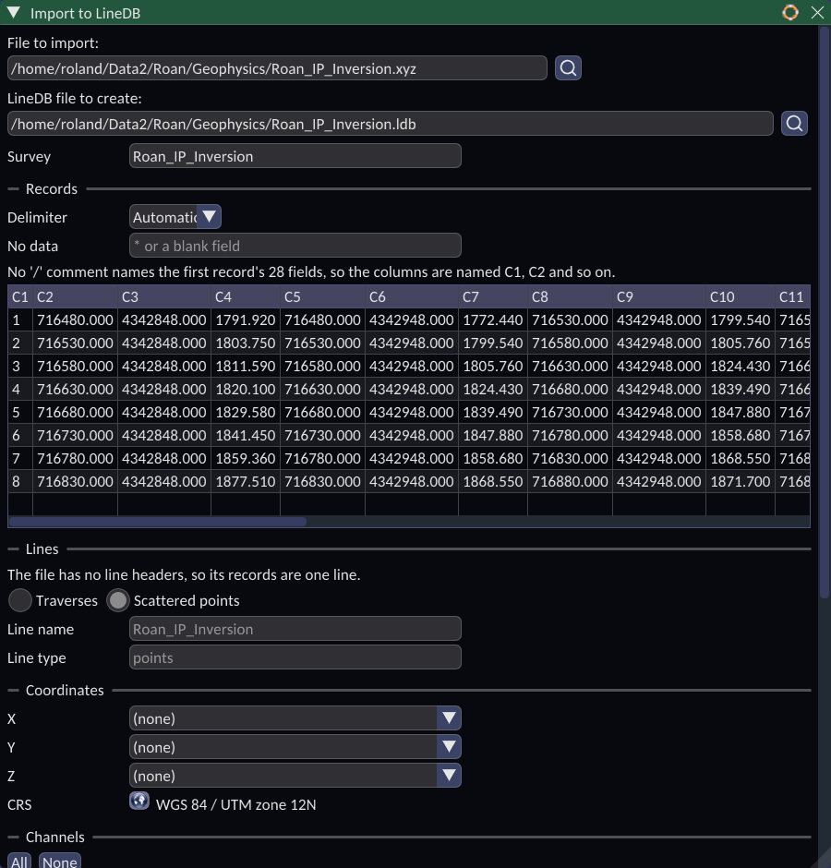Click the C9 column header
The image size is (831, 868).
(x=659, y=296)
